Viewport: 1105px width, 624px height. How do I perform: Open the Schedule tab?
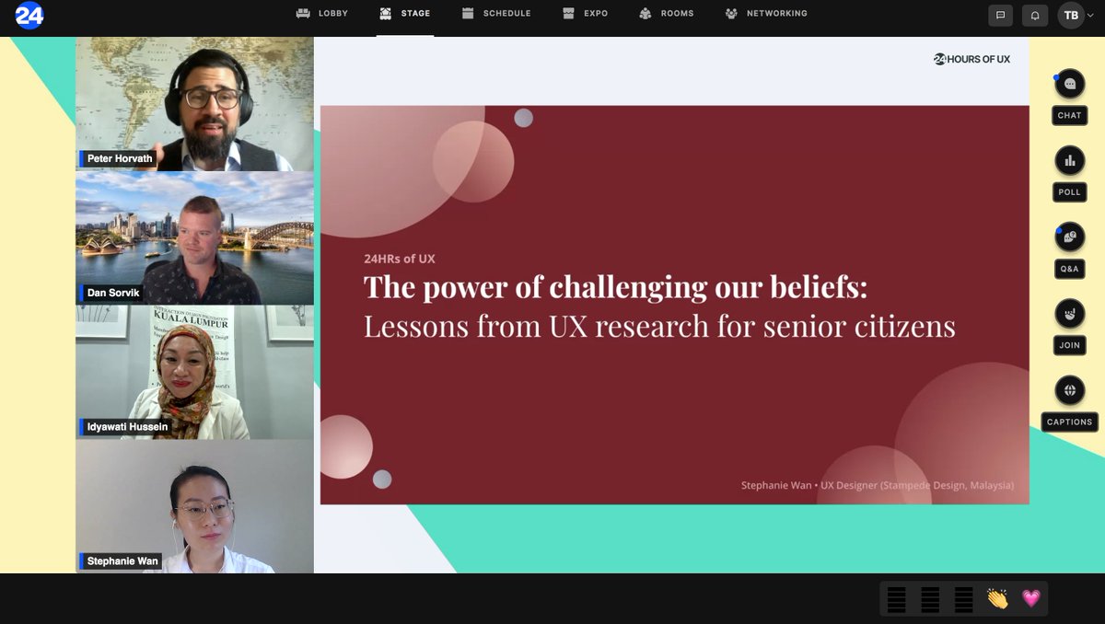click(495, 14)
